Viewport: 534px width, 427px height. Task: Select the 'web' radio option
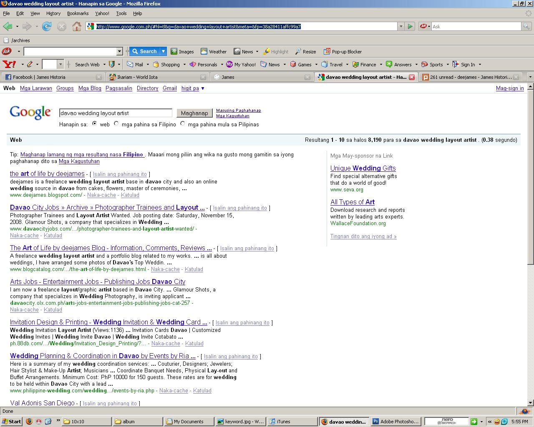pyautogui.click(x=95, y=124)
